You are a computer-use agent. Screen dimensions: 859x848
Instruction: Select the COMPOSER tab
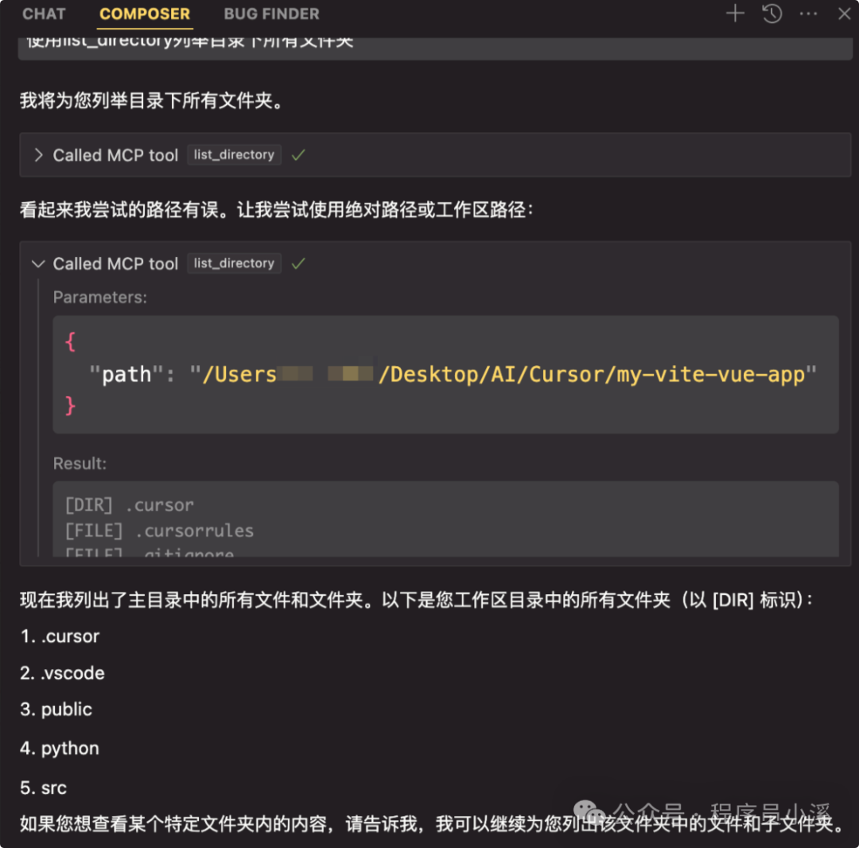pyautogui.click(x=145, y=14)
